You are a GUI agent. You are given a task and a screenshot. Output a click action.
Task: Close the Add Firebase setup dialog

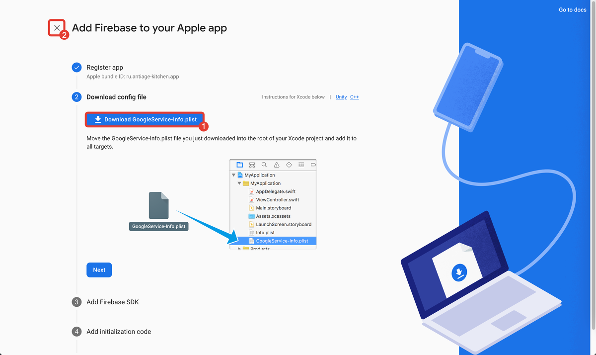[57, 28]
